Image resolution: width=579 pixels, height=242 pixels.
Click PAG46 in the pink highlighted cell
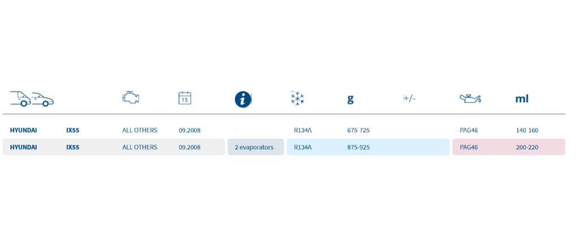pos(469,147)
